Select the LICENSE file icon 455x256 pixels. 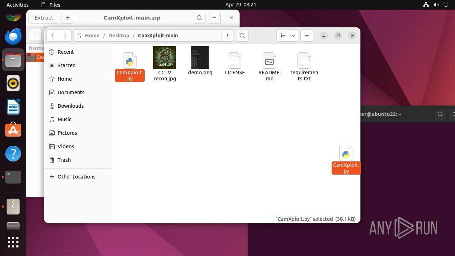[235, 60]
